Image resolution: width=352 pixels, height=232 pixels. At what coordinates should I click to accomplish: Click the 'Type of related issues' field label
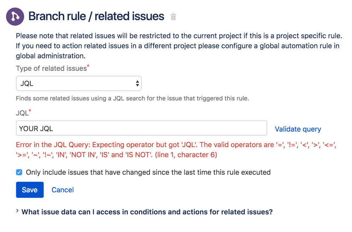[x=51, y=68]
